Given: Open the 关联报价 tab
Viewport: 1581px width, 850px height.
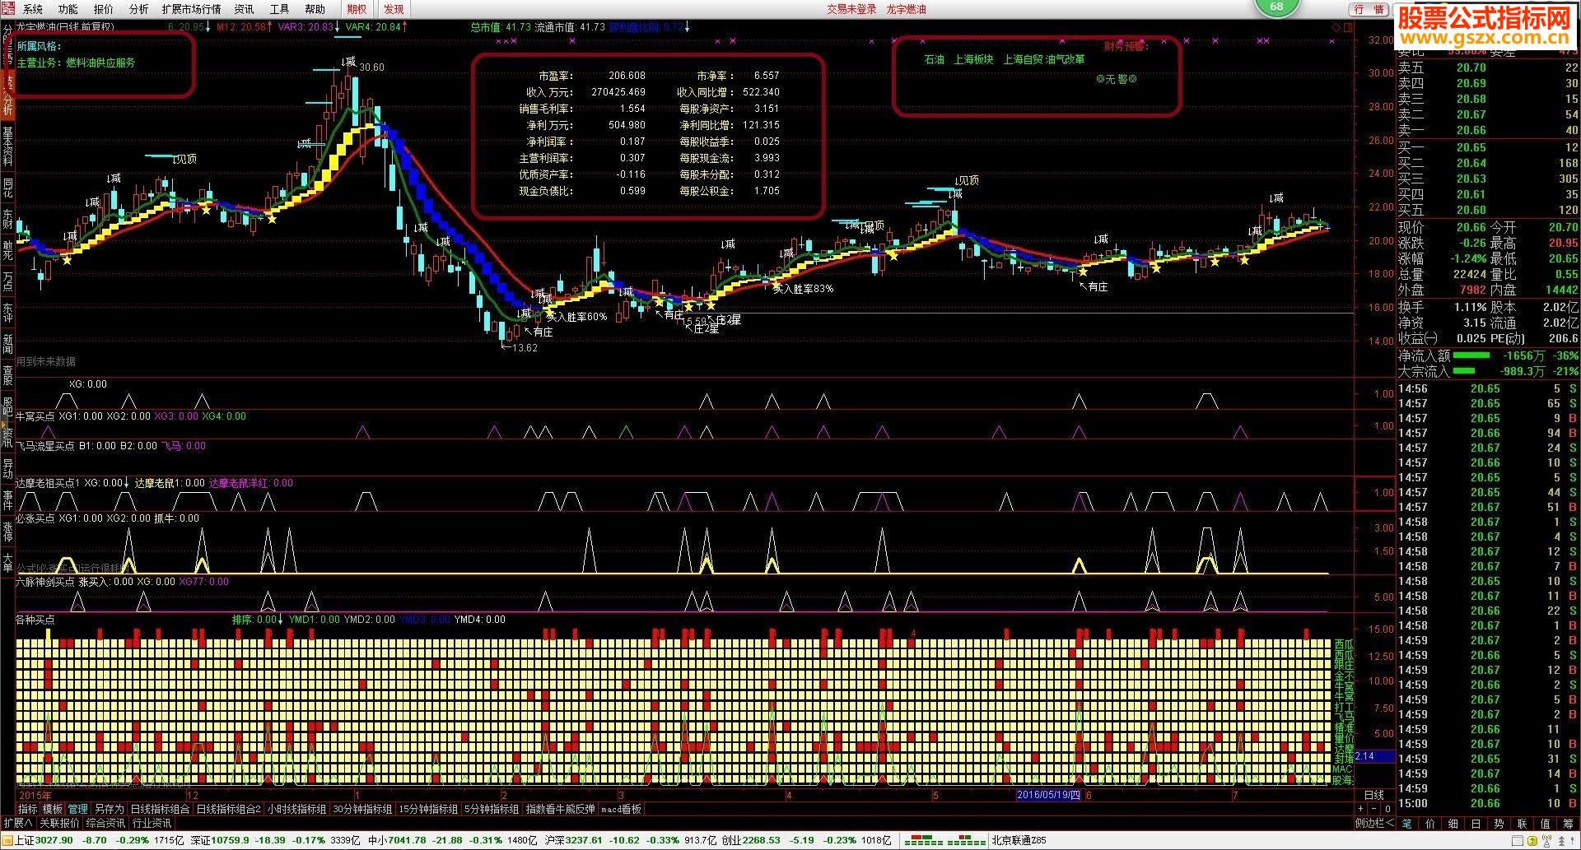Looking at the screenshot, I should 59,823.
